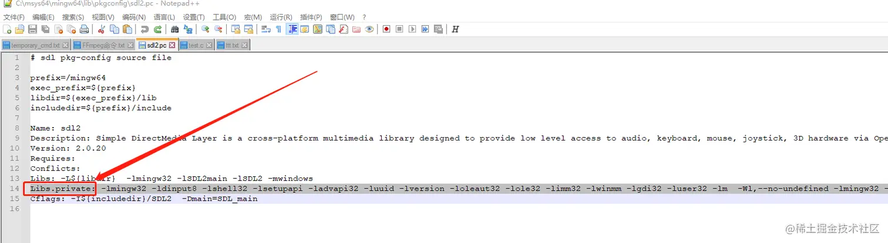Open the 编码(N) menu
This screenshot has width=888, height=243.
tap(134, 17)
